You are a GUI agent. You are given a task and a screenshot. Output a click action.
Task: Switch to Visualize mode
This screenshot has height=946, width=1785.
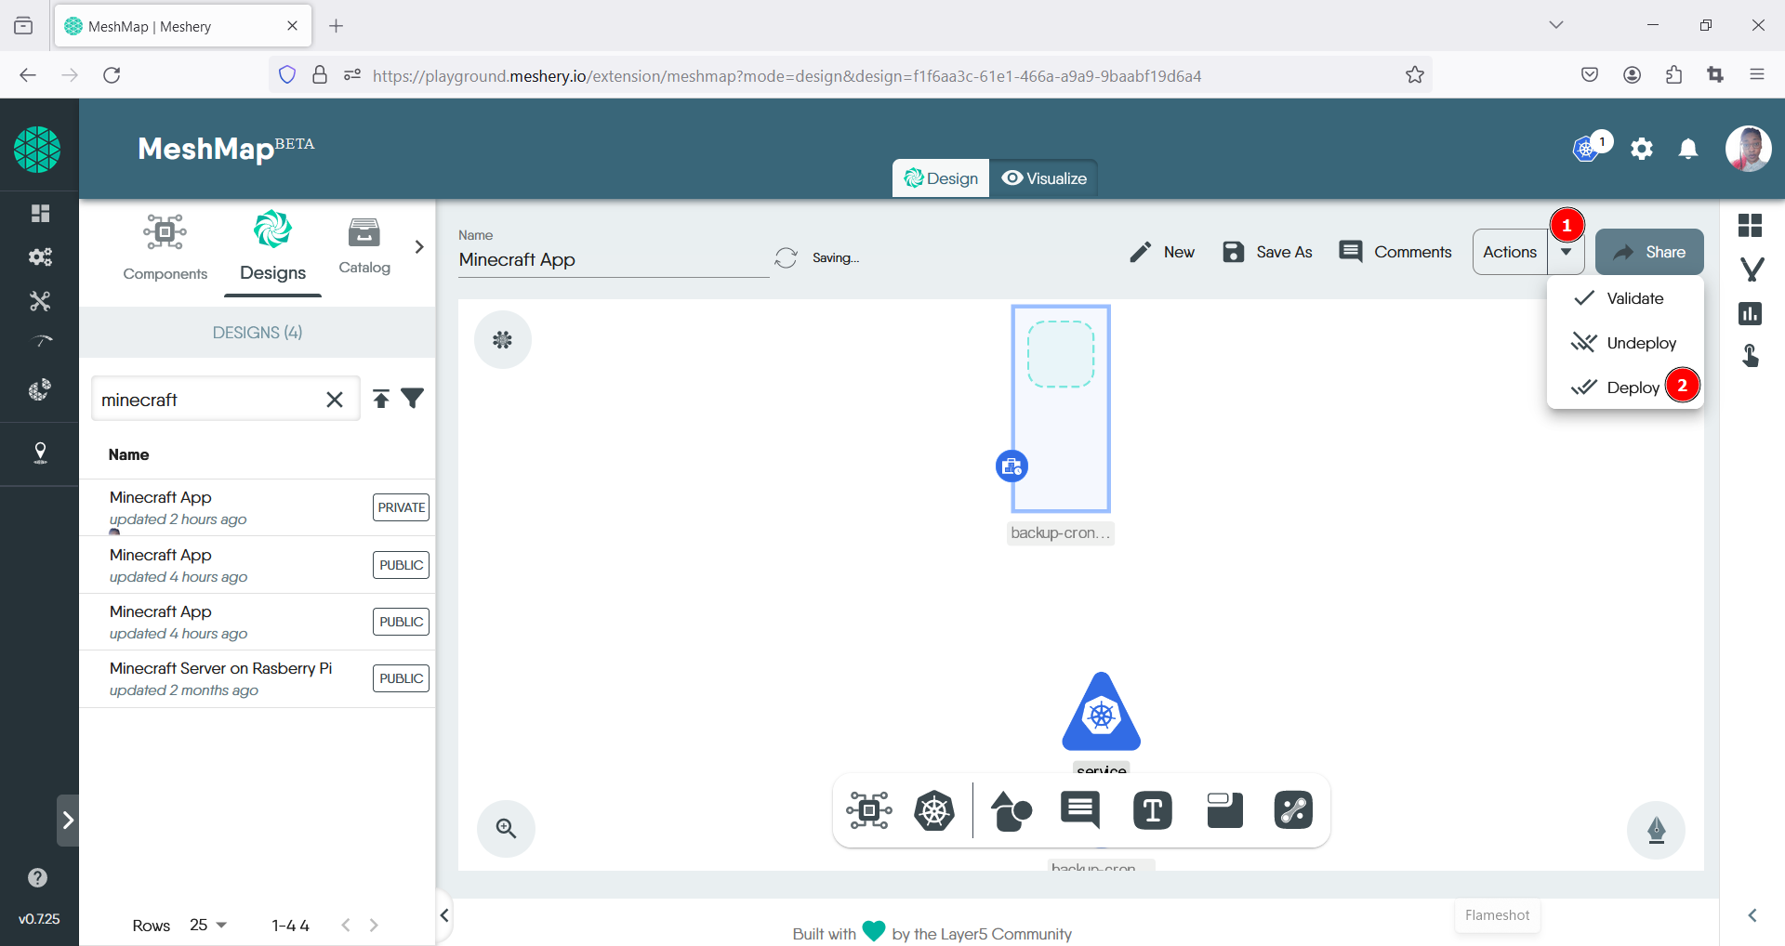pos(1044,178)
